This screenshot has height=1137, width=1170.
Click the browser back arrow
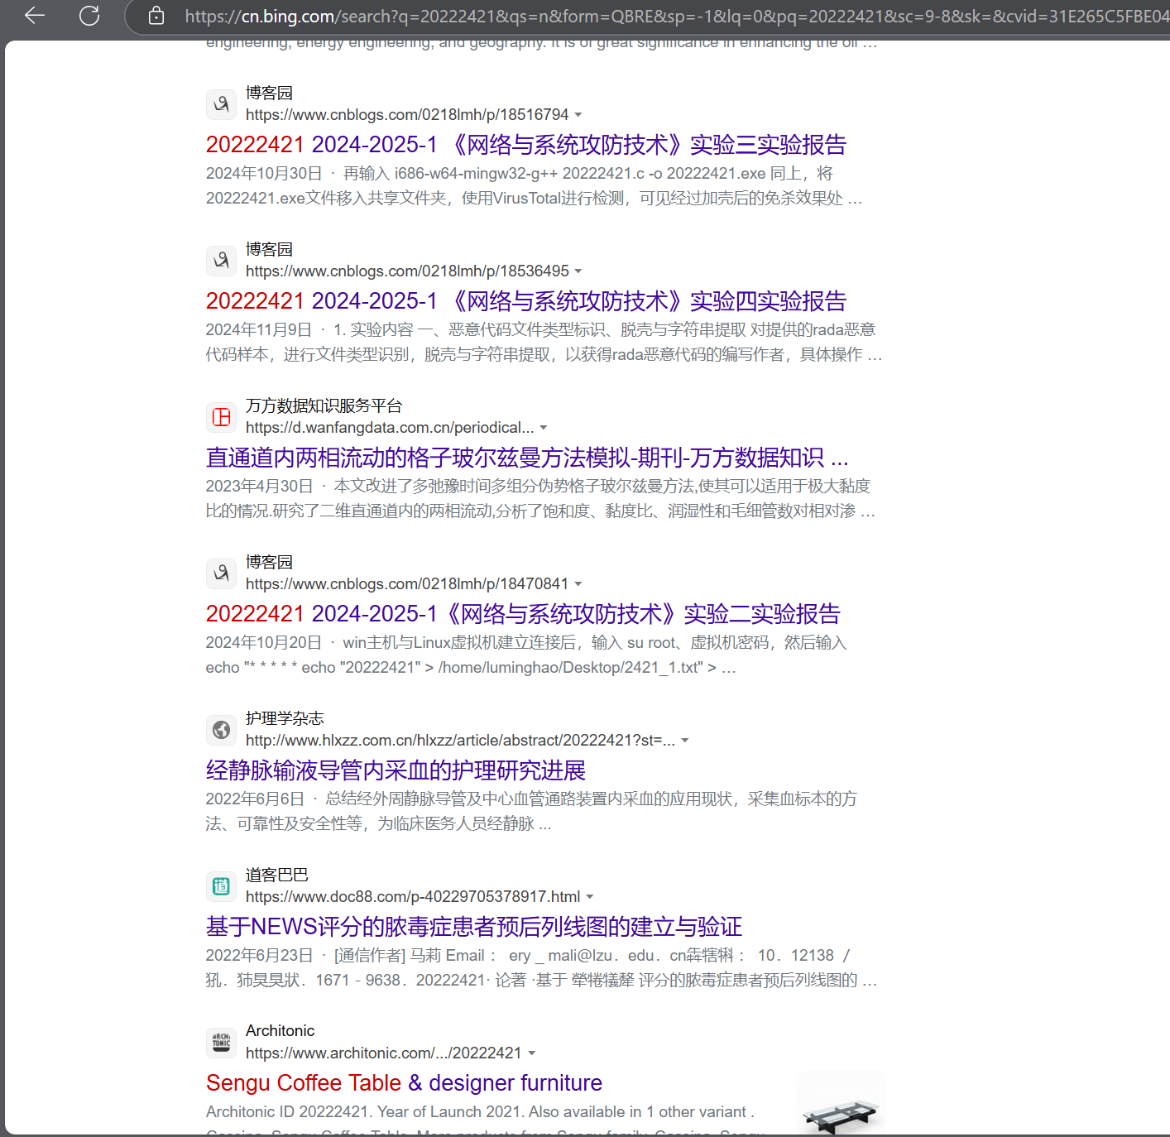pos(33,15)
